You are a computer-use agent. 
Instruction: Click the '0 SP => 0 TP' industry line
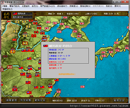[x=59, y=56]
